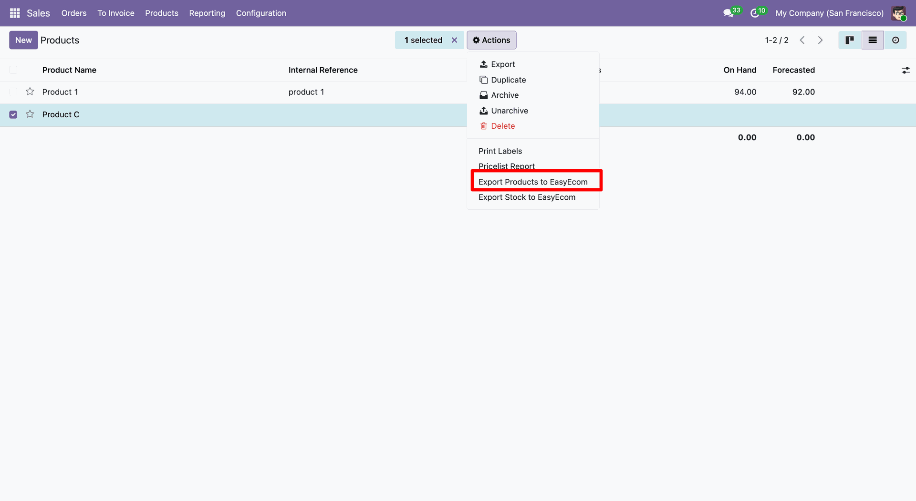
Task: Open the Orders menu
Action: click(x=74, y=13)
